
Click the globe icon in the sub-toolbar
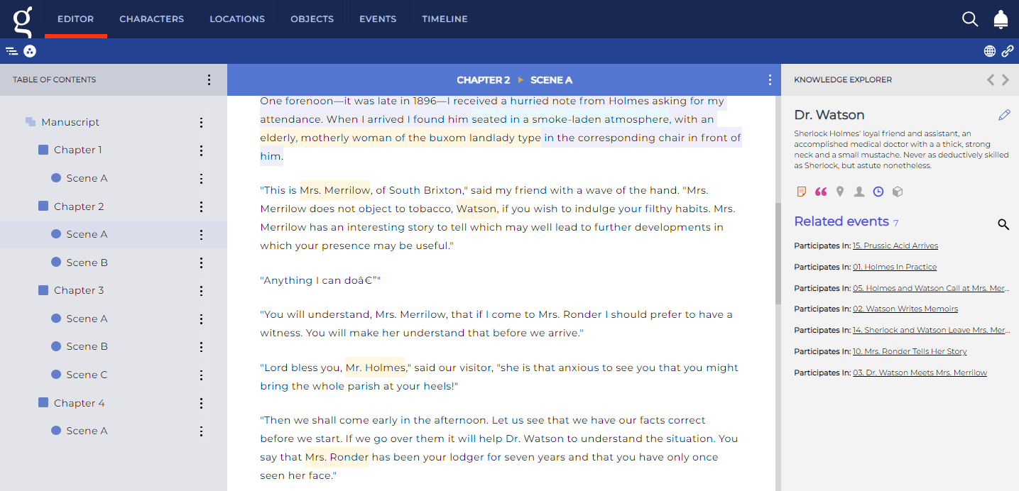coord(989,51)
